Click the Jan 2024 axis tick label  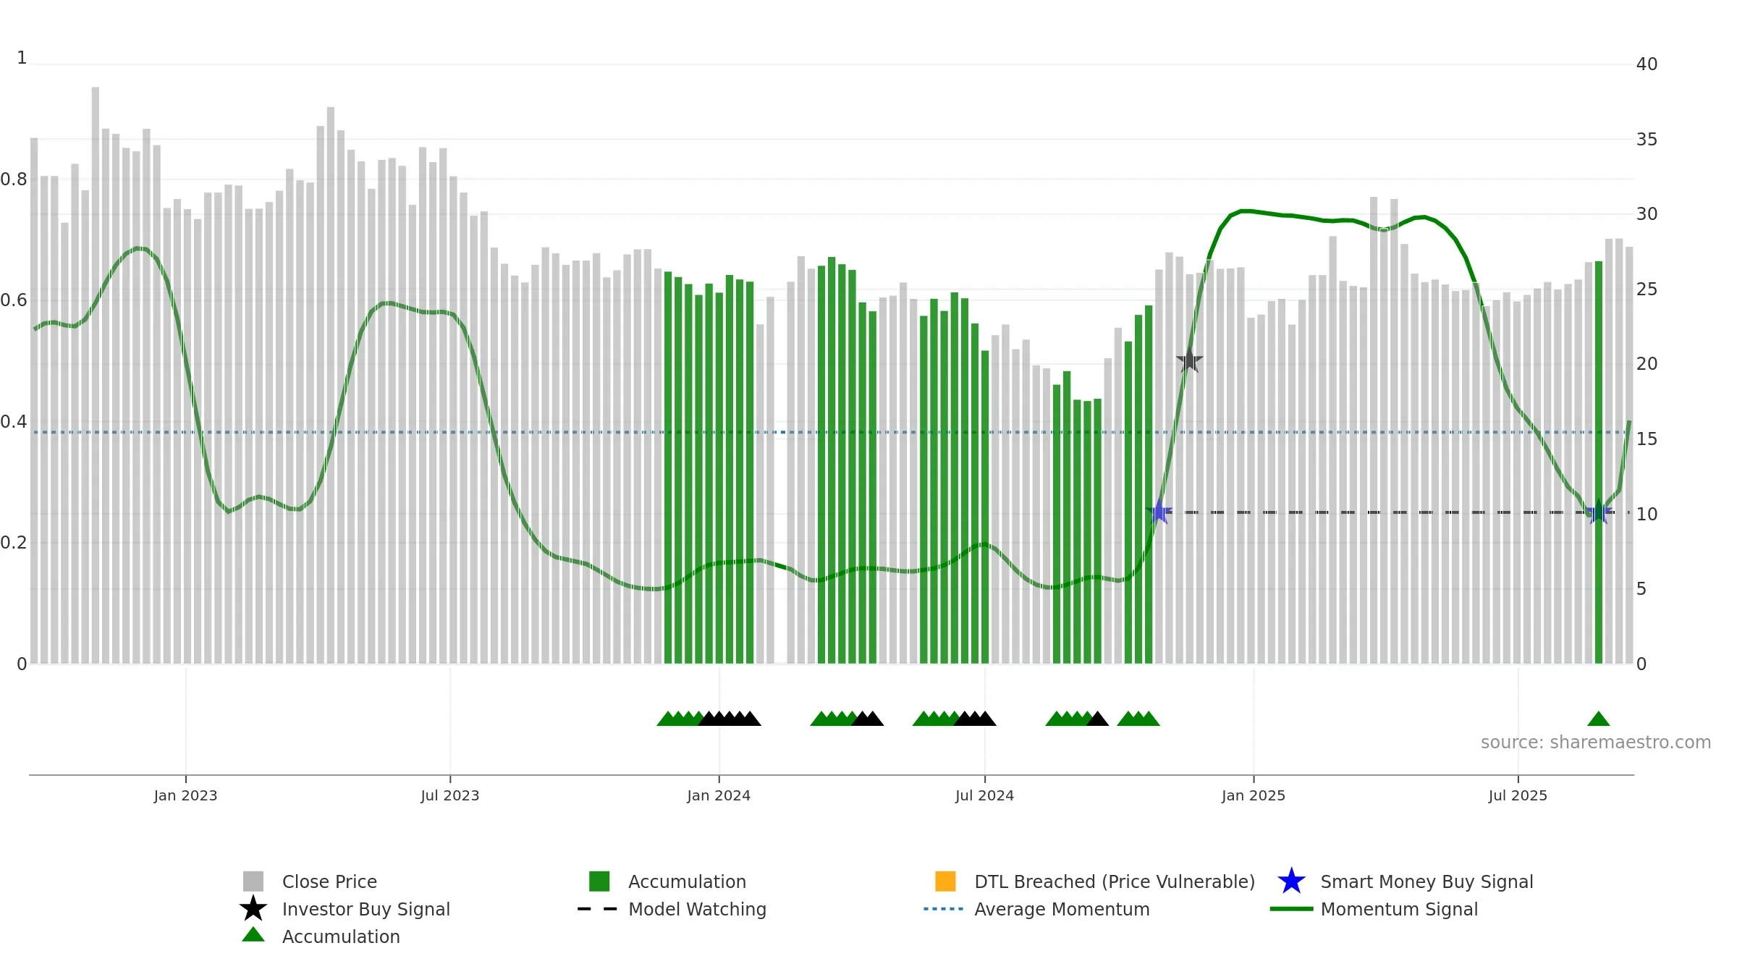point(719,796)
